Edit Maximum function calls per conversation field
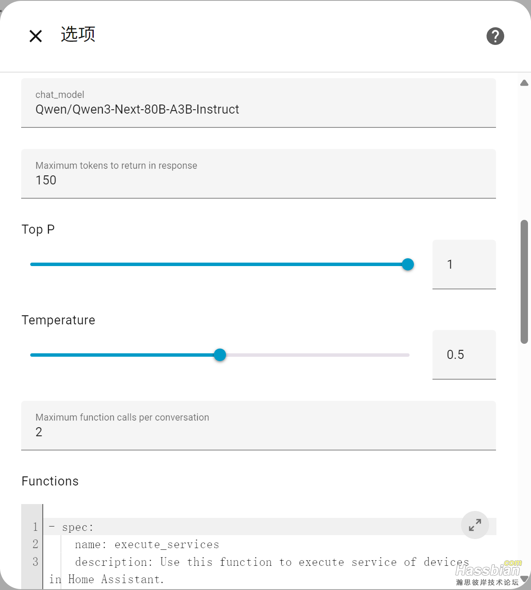Viewport: 531px width, 590px height. click(x=258, y=432)
